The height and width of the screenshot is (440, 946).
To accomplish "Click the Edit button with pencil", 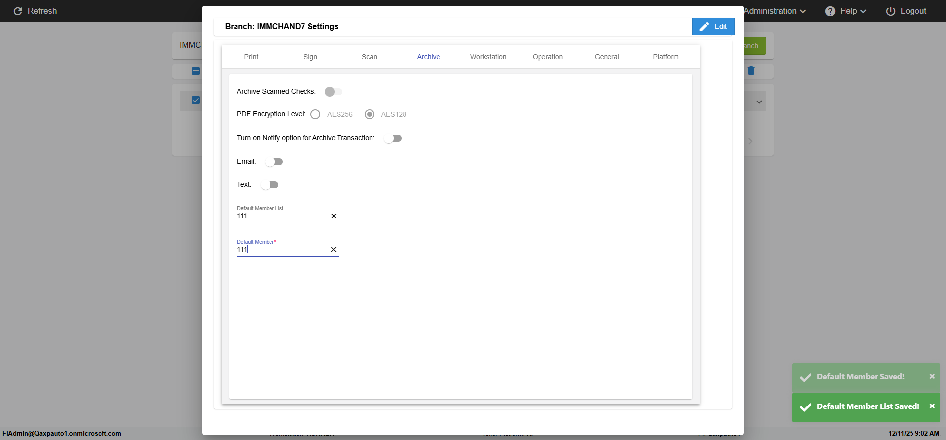I will pos(713,27).
